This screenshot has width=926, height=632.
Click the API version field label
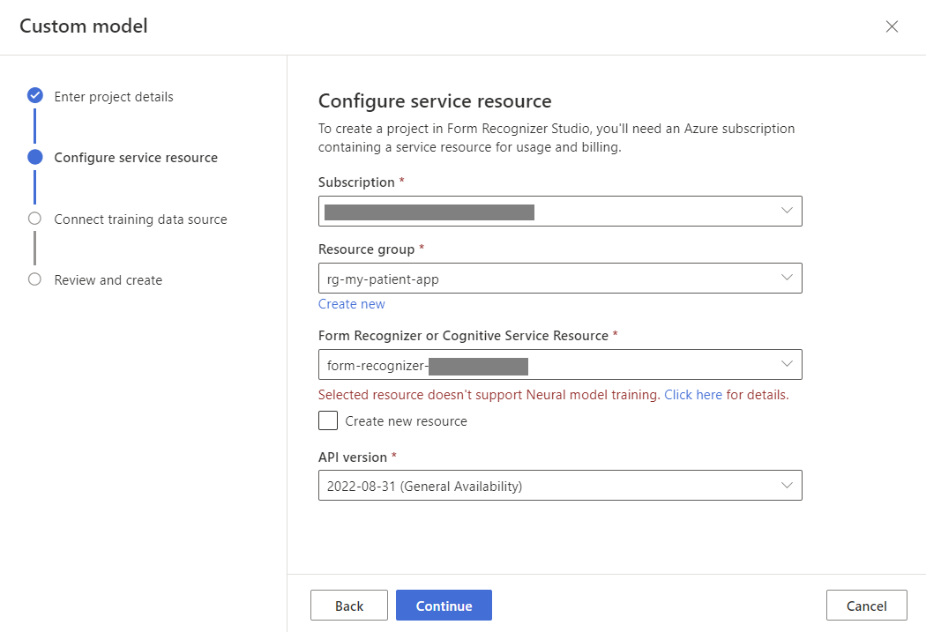point(353,457)
